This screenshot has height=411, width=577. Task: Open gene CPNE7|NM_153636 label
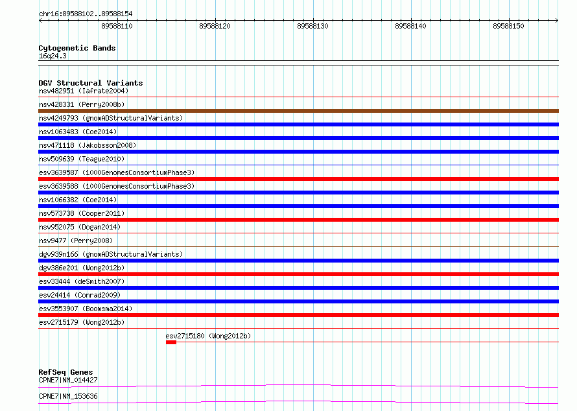(68, 396)
